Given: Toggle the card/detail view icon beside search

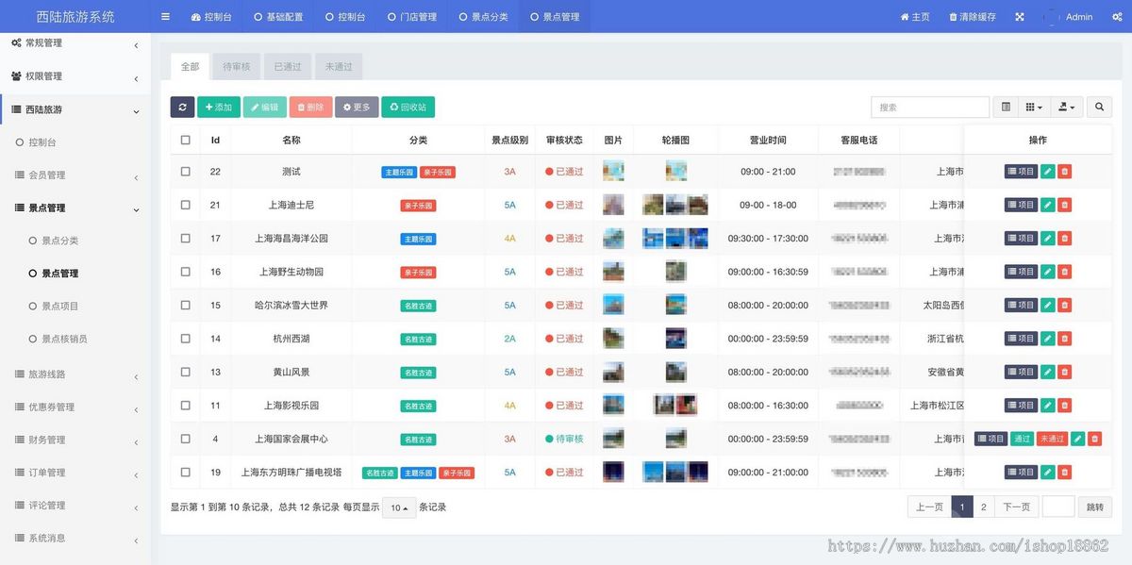Looking at the screenshot, I should 1005,107.
